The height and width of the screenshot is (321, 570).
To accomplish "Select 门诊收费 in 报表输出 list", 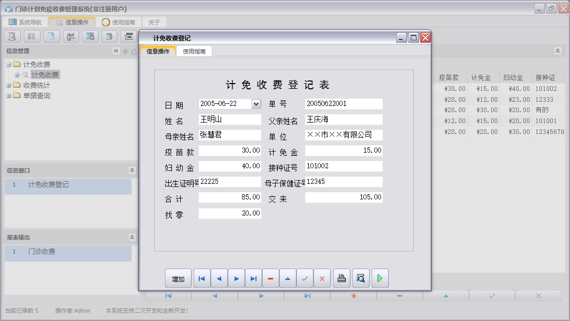I will (x=42, y=252).
